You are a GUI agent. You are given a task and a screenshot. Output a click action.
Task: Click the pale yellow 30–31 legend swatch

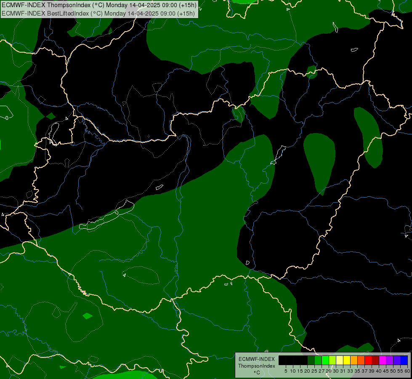click(340, 360)
